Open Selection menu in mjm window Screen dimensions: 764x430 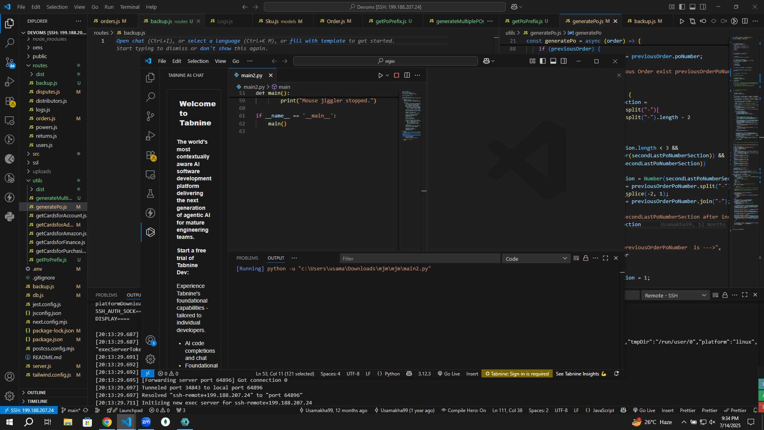coord(198,61)
